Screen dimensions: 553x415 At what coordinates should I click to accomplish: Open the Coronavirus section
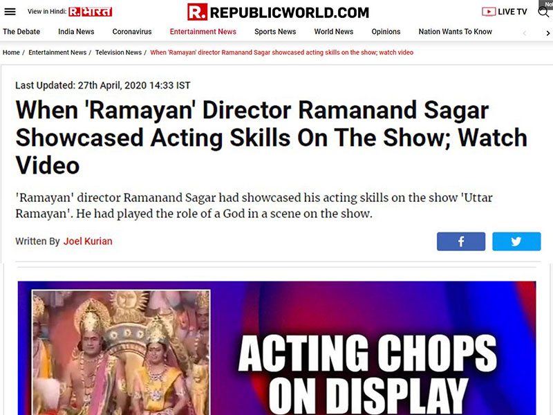click(x=132, y=32)
